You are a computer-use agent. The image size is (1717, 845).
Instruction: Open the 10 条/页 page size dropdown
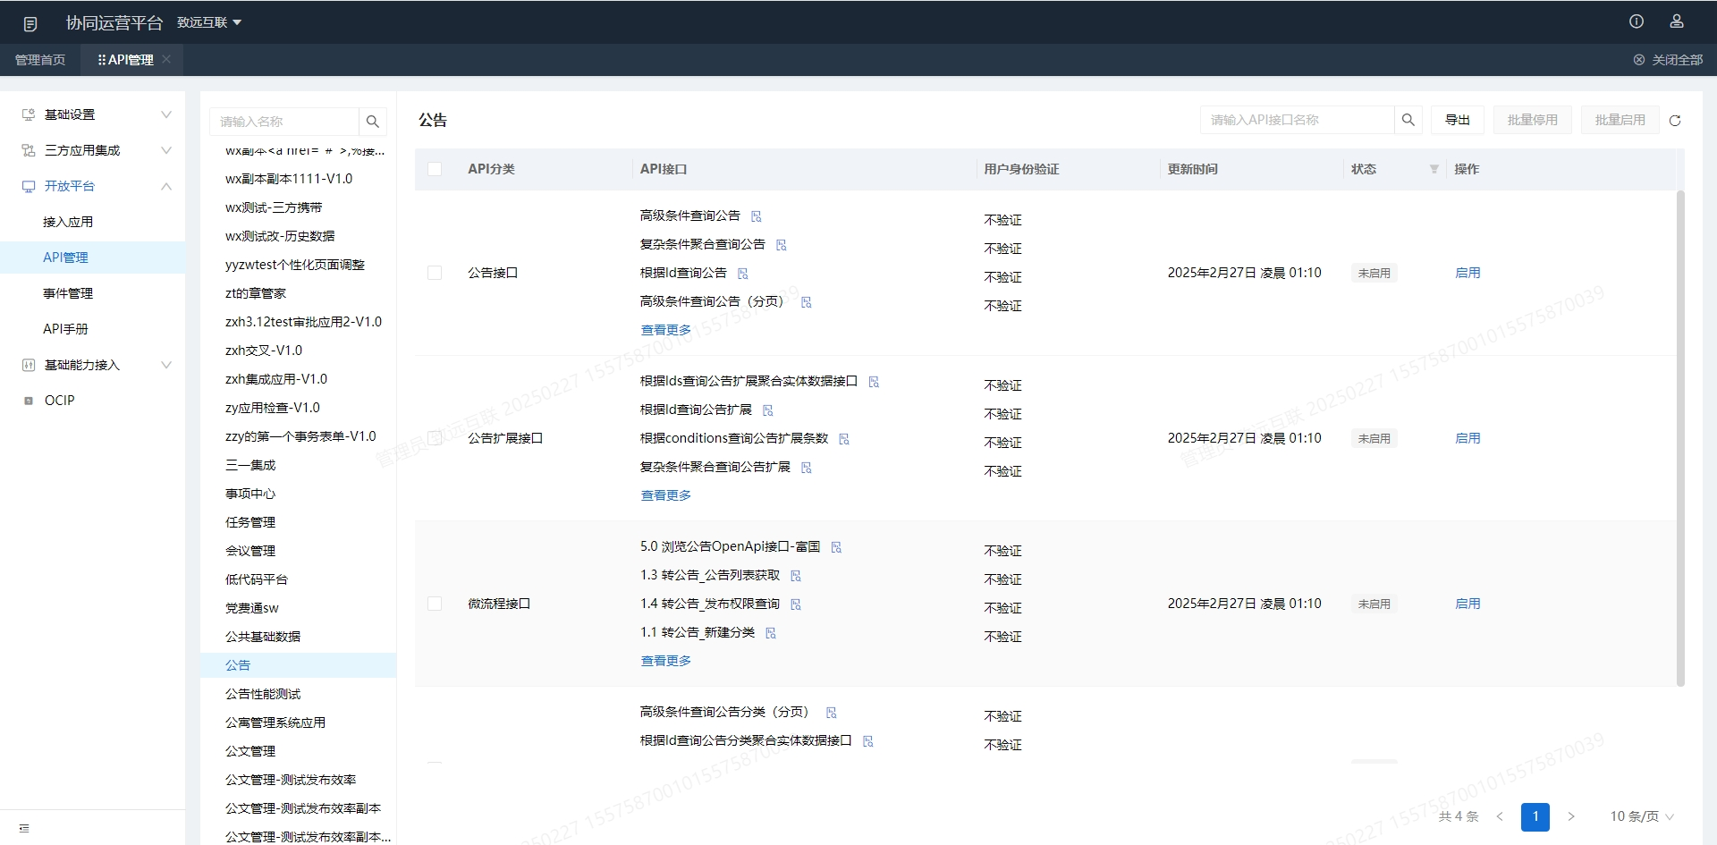1642,816
